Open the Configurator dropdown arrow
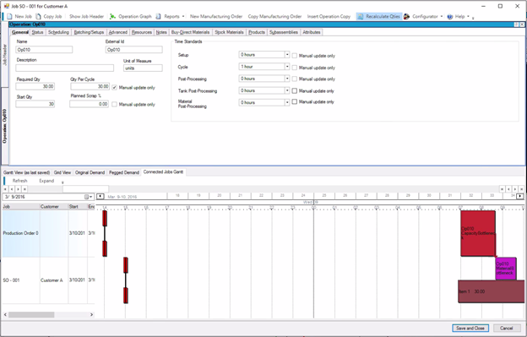 [442, 16]
